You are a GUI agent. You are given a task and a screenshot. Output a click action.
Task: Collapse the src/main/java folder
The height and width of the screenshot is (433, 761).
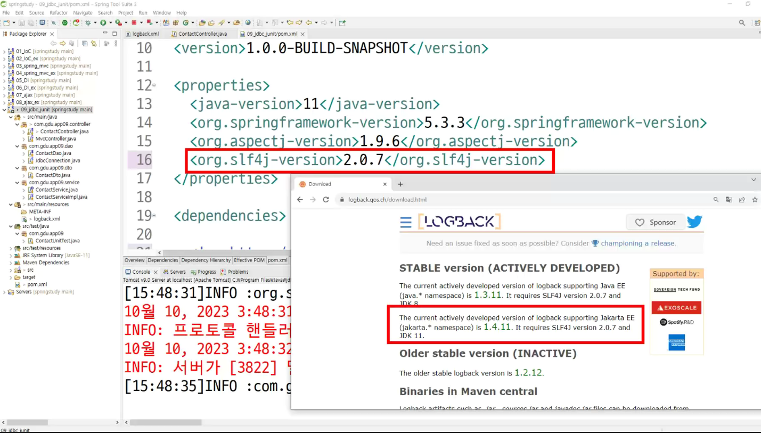[11, 117]
